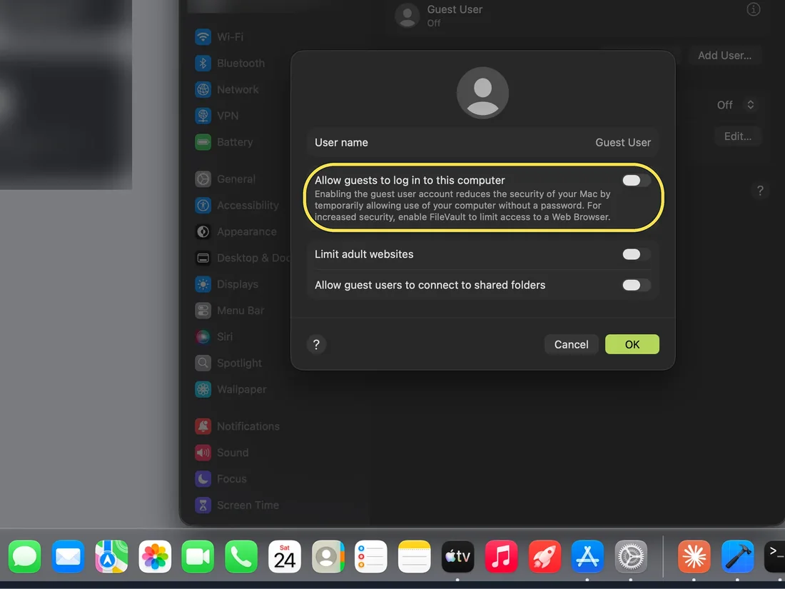Click System Settings gear in Dock

(631, 556)
